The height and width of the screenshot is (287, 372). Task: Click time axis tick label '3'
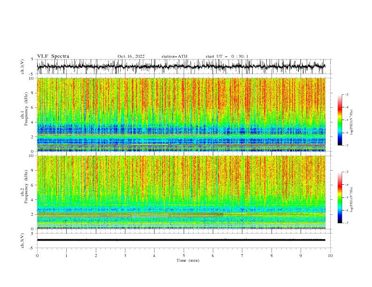(125, 256)
